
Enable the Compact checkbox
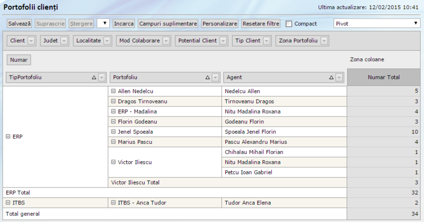point(289,24)
